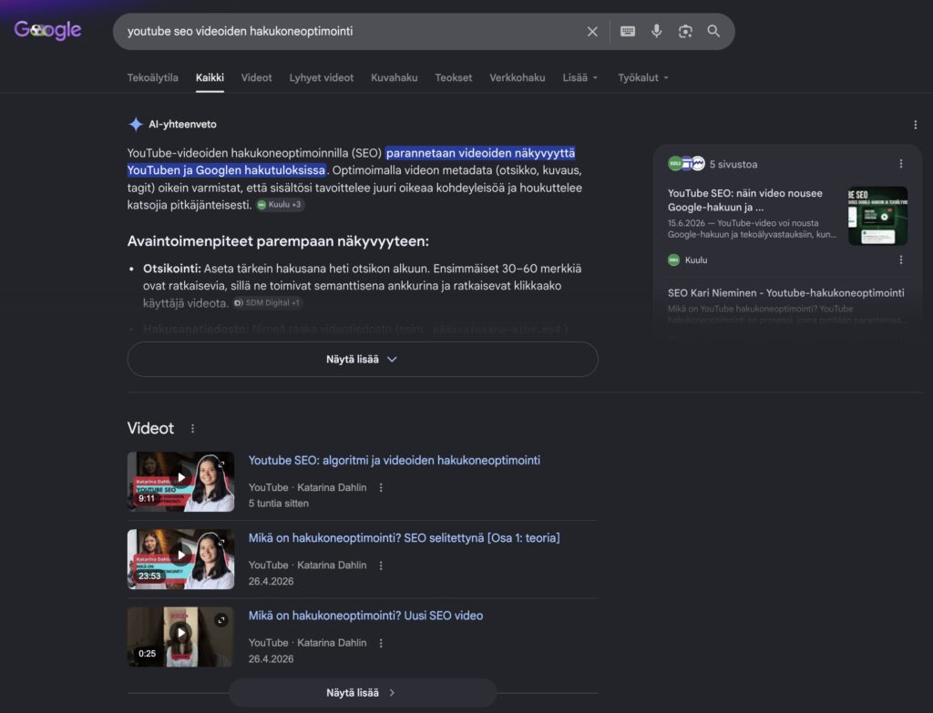This screenshot has width=933, height=713.
Task: Click the stacked site favicons by 5 sivustoa
Action: point(686,164)
